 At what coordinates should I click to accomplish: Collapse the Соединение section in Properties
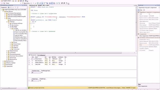(138, 34)
